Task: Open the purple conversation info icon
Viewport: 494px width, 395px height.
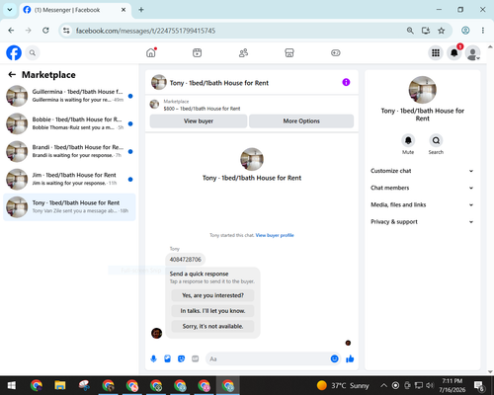Action: 346,82
